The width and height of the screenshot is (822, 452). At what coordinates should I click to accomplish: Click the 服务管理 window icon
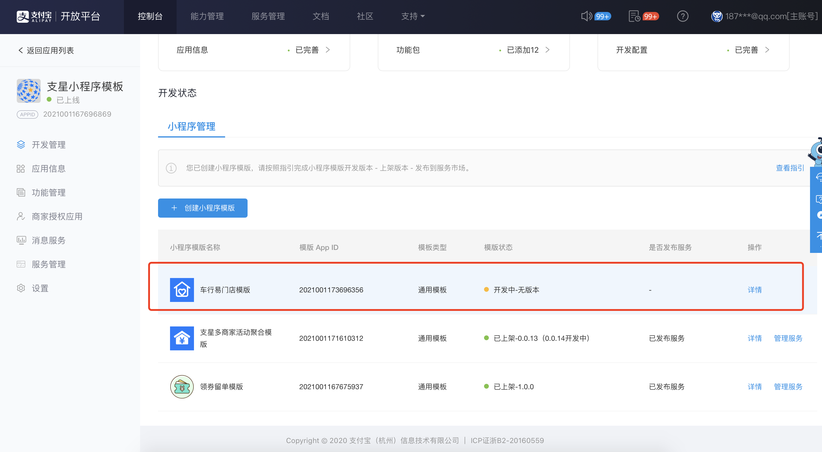click(x=21, y=264)
